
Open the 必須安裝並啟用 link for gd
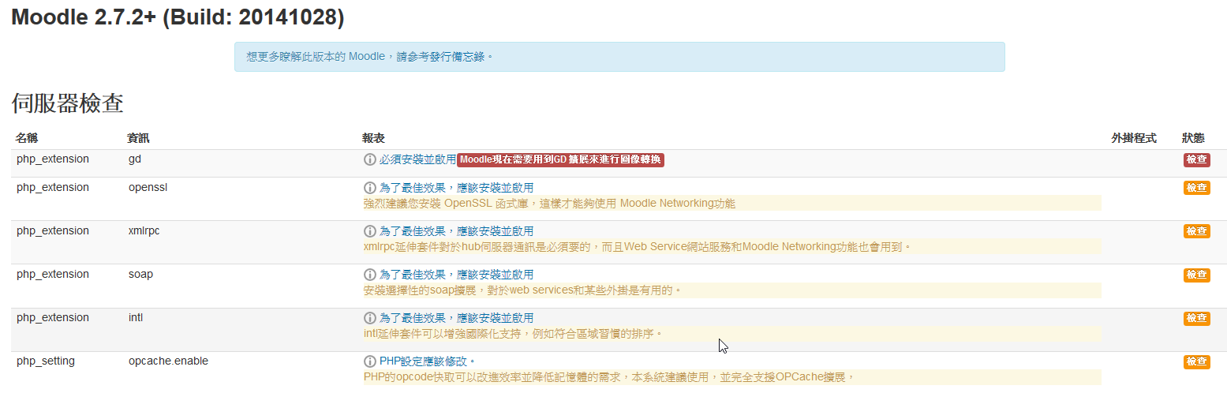pos(417,159)
